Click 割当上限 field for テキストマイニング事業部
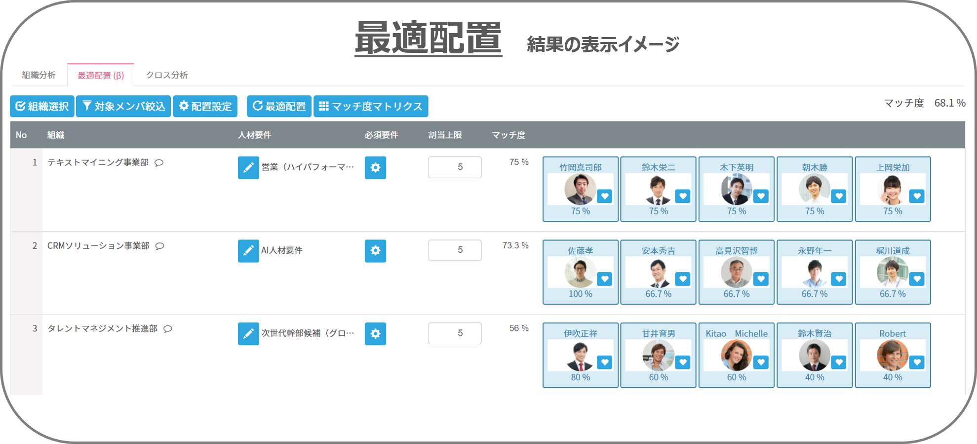The height and width of the screenshot is (444, 977). 455,167
